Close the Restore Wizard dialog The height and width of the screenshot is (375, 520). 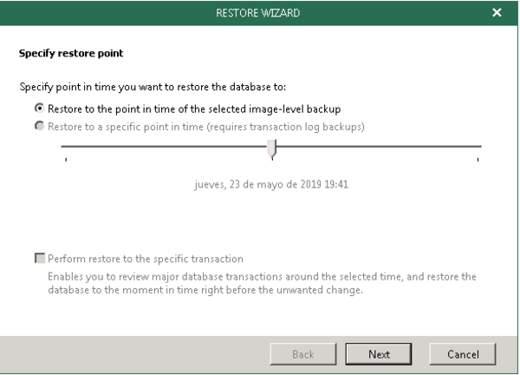coord(497,13)
